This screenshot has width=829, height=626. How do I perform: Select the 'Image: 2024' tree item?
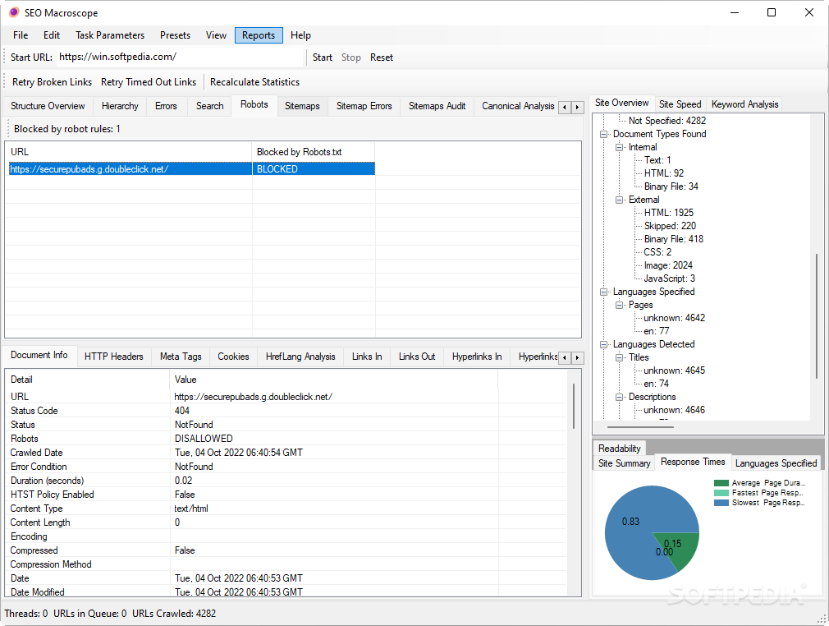668,265
